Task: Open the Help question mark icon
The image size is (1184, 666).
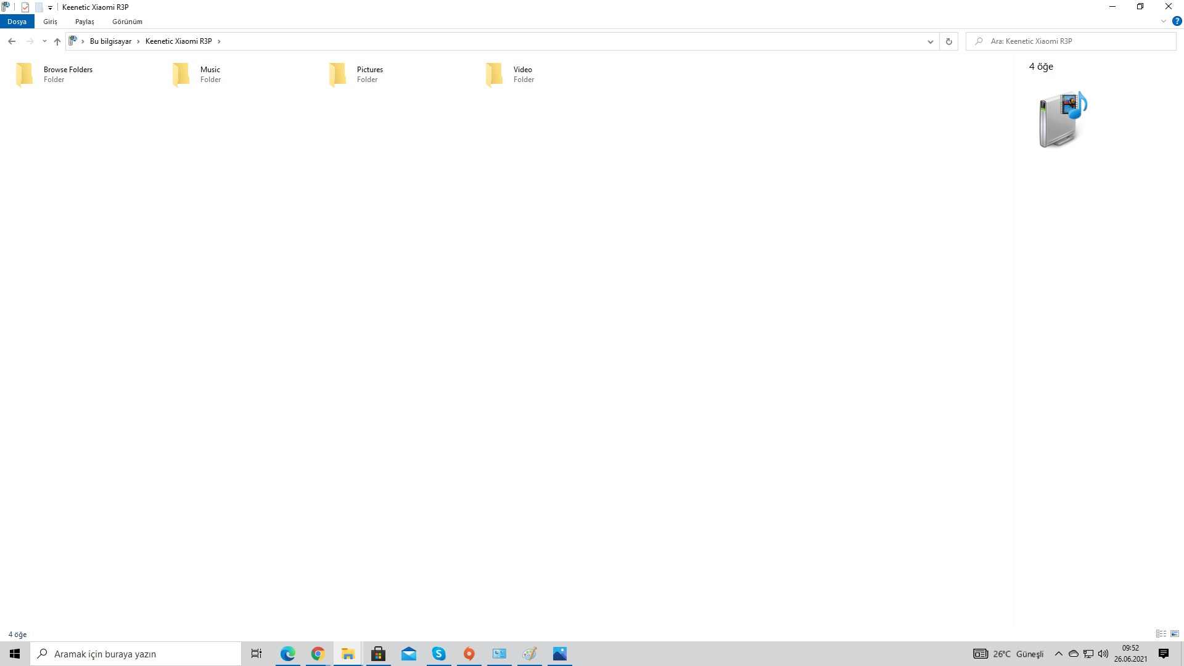Action: pyautogui.click(x=1177, y=21)
